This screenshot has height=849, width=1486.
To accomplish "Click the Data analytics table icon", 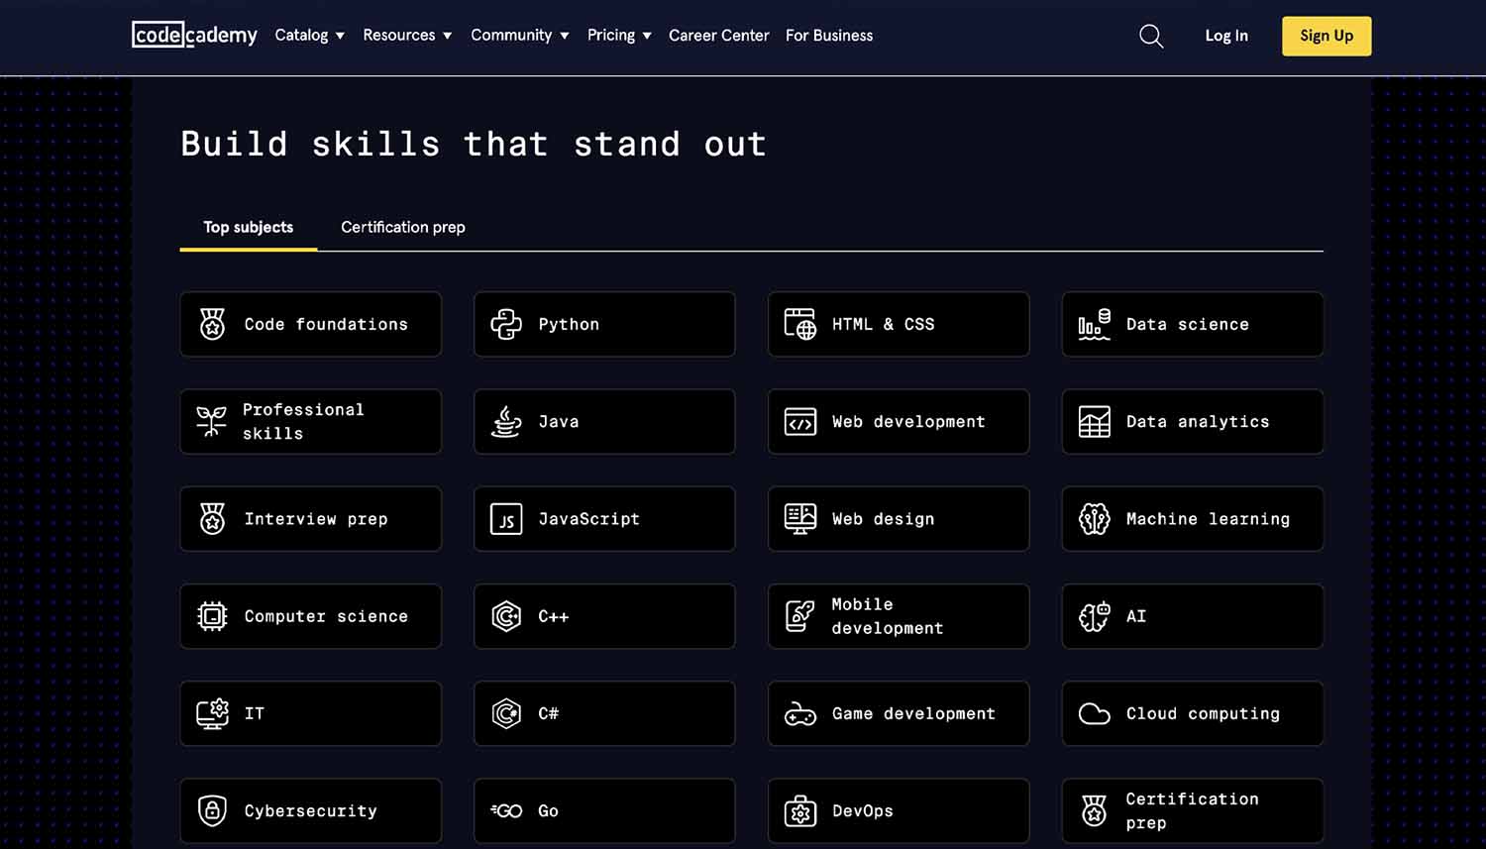I will [1094, 421].
